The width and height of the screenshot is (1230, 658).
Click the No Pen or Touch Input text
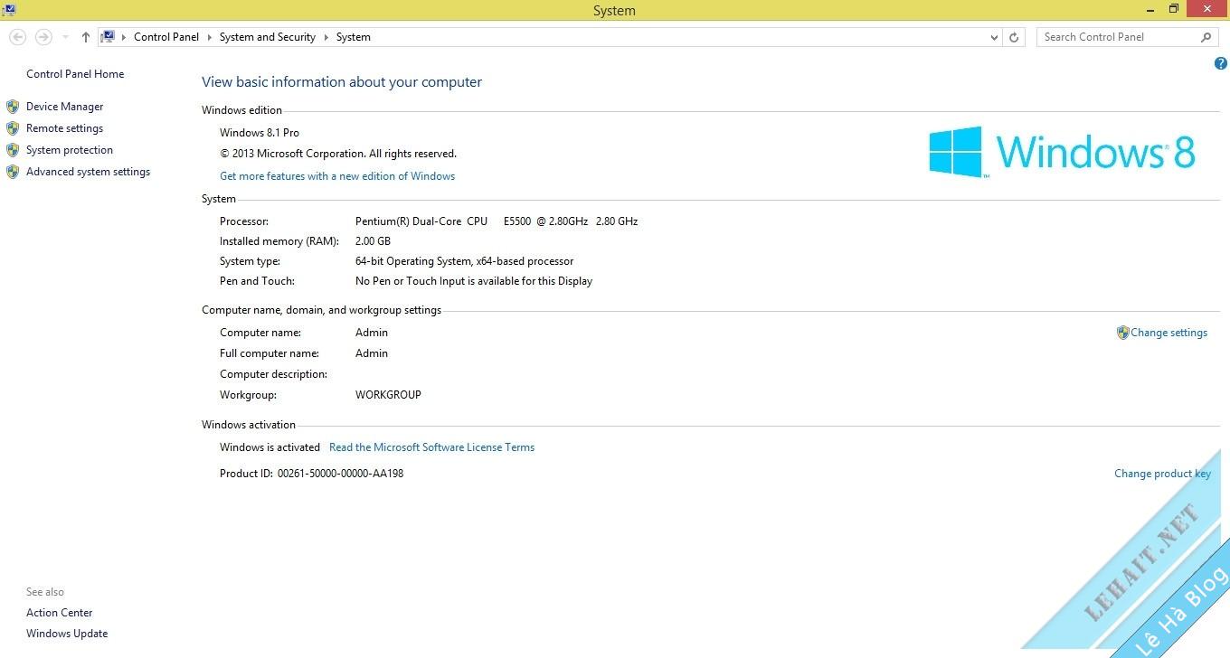pos(474,281)
